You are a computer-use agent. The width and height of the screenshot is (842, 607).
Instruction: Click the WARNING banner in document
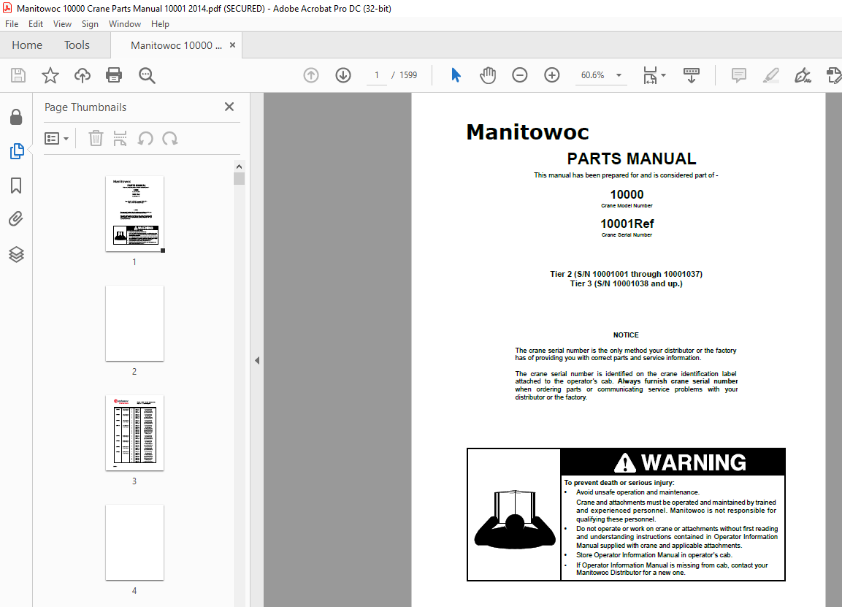tap(673, 462)
